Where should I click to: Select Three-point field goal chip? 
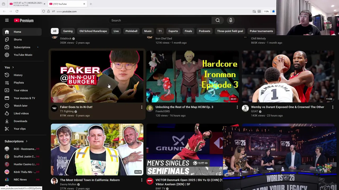[230, 31]
